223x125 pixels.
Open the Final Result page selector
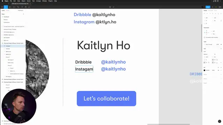click(x=21, y=10)
